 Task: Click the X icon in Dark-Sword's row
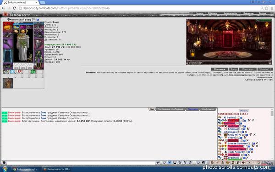(252, 152)
